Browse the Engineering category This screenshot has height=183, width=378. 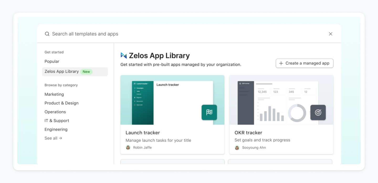coord(56,129)
